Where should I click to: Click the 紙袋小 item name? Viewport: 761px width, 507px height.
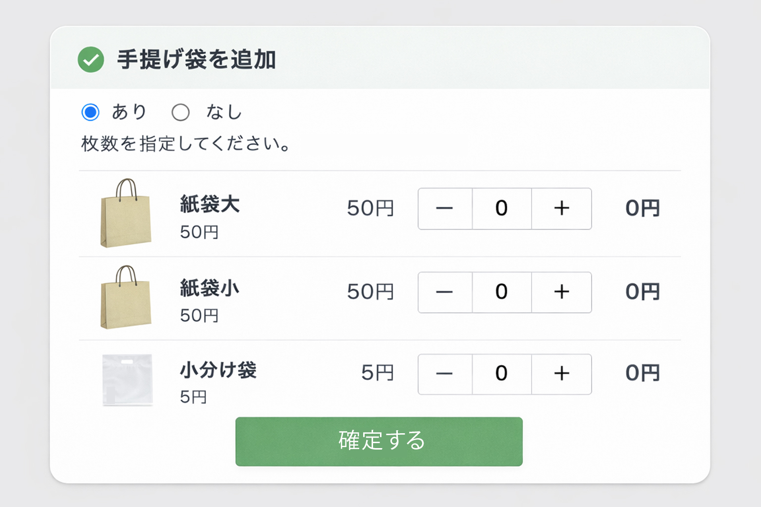pos(210,288)
